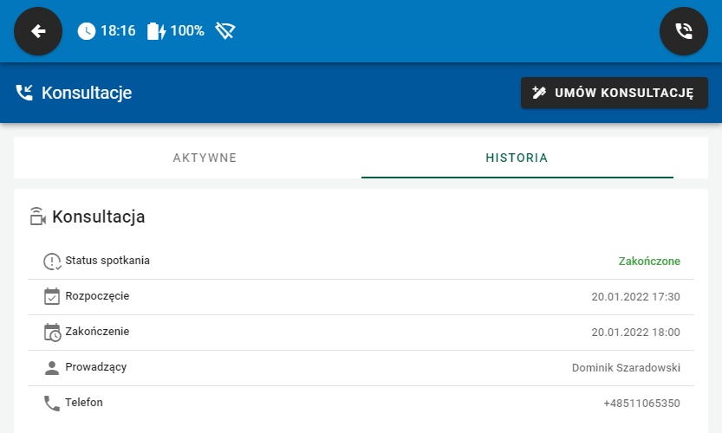Viewport: 722px width, 433px height.
Task: Select the Historia tab
Action: tap(517, 158)
